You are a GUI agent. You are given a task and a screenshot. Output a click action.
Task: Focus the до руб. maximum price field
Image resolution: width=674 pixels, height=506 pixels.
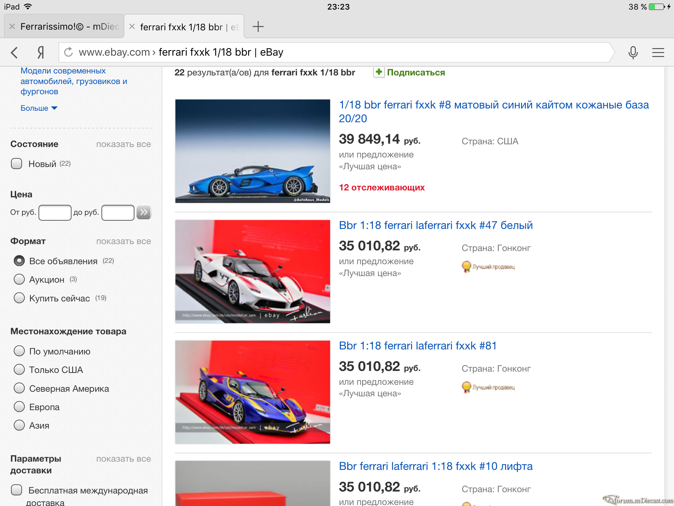coord(118,212)
